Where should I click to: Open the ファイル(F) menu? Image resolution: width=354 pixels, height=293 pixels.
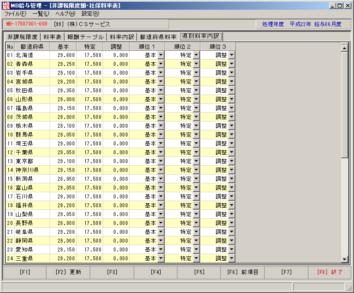click(15, 14)
